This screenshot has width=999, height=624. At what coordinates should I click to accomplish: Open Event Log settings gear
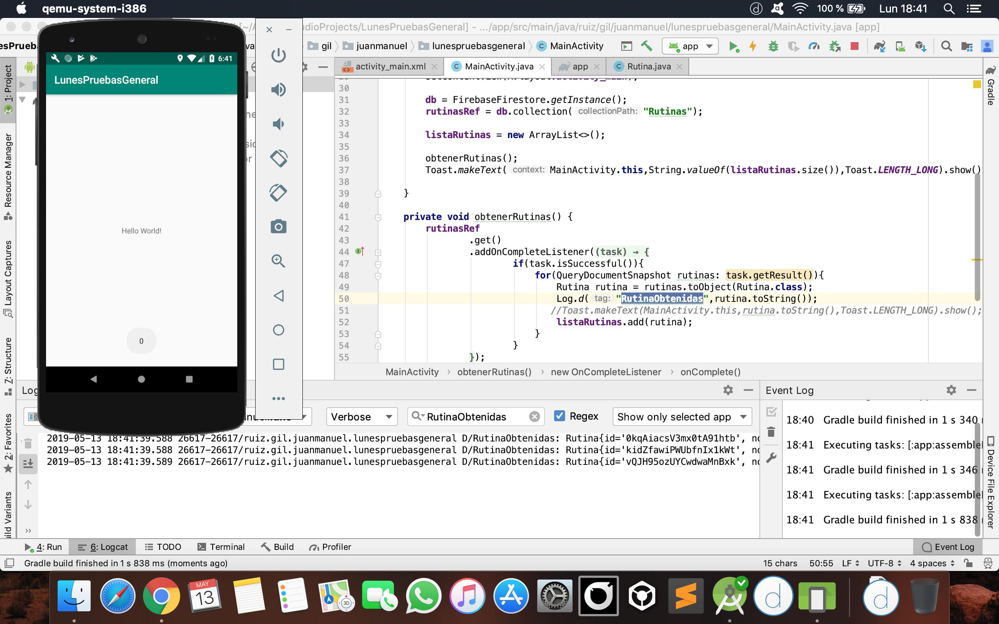[x=951, y=390]
